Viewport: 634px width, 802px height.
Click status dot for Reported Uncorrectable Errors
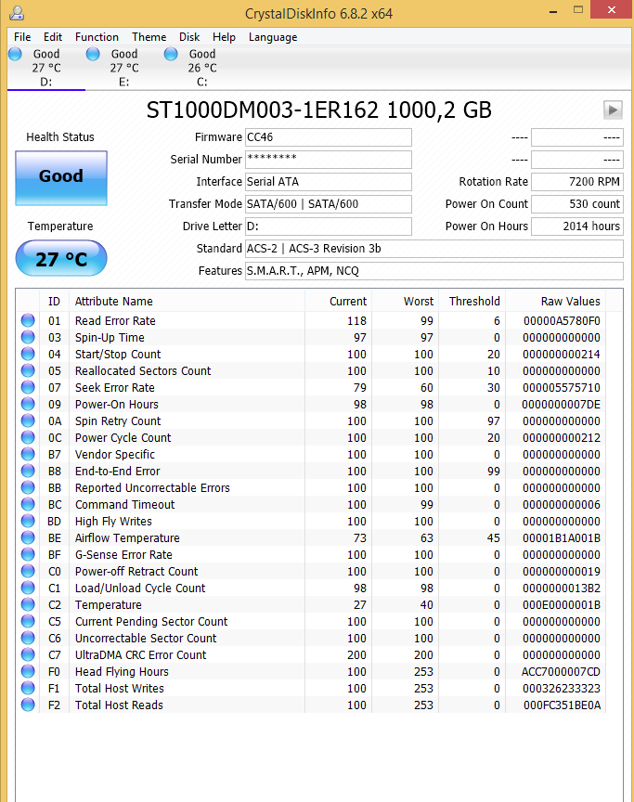coord(28,488)
